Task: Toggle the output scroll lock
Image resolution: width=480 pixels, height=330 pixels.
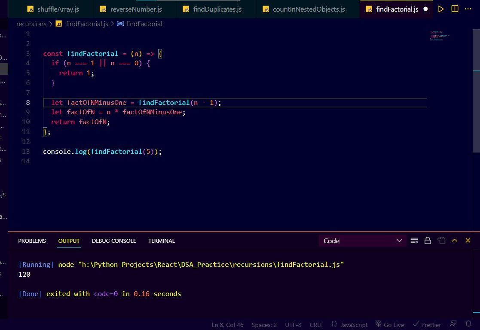Action: tap(428, 241)
